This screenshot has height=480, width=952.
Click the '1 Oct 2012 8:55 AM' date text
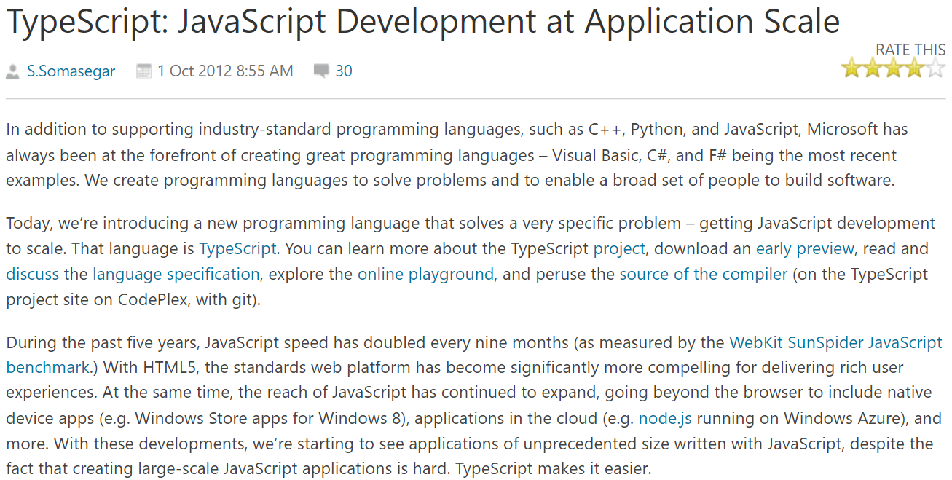pos(225,71)
